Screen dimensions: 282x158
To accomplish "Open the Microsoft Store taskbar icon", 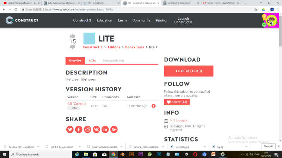I will (x=95, y=154).
